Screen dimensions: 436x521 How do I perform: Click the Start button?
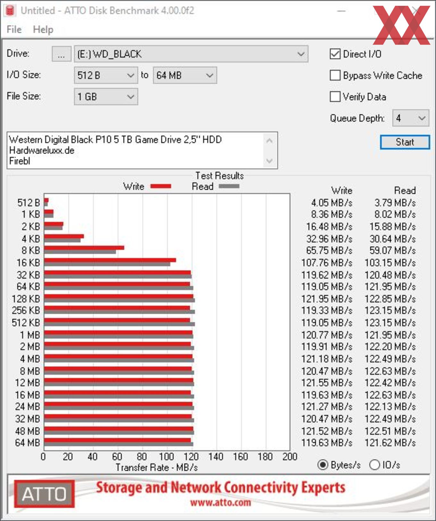click(405, 142)
